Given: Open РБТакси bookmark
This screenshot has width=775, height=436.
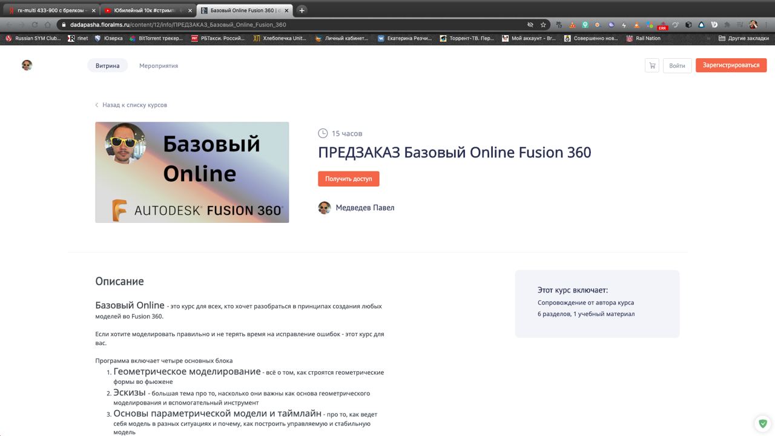Looking at the screenshot, I should click(x=218, y=38).
